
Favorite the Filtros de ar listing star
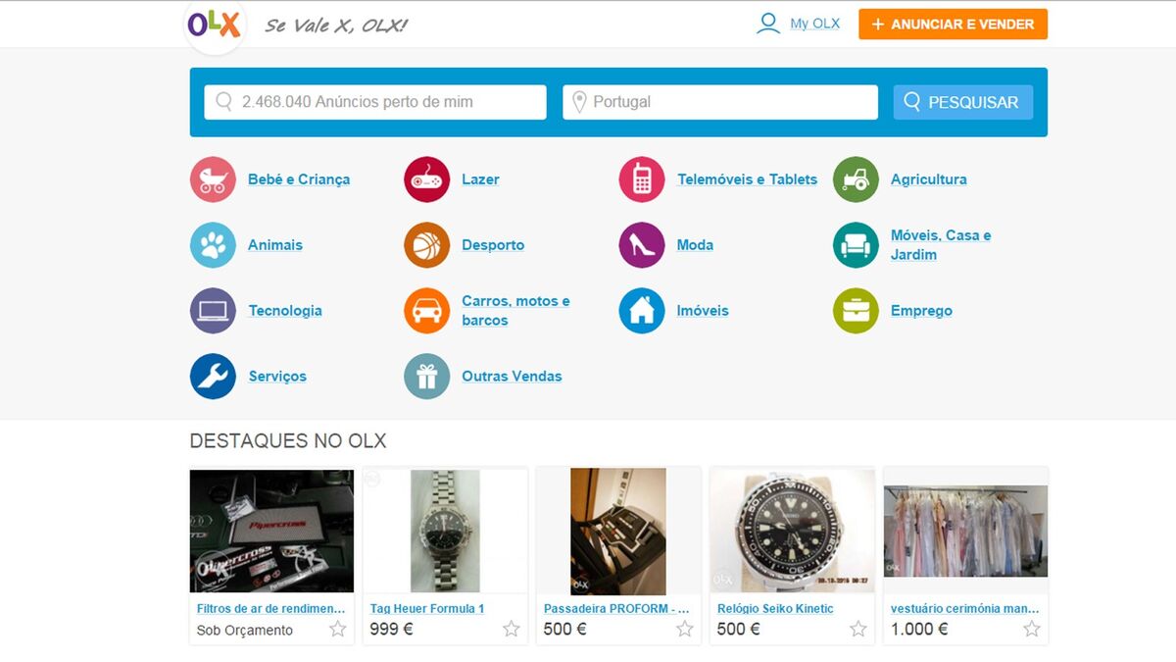[x=338, y=630]
